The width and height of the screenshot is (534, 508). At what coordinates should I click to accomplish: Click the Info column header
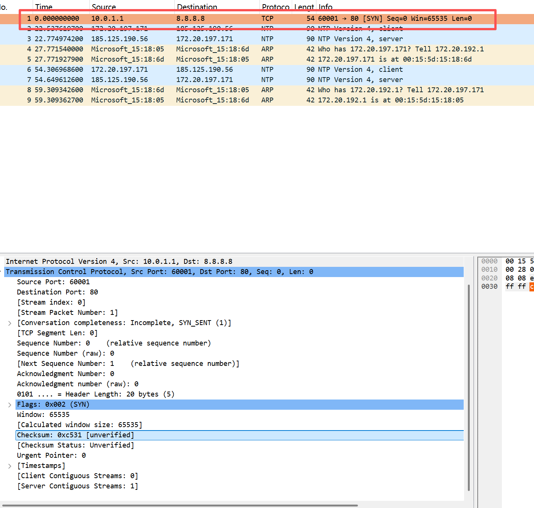[x=325, y=7]
